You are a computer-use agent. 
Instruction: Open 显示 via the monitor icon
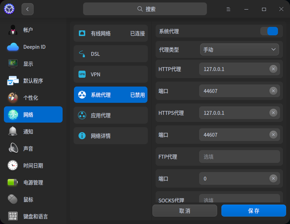(13, 64)
